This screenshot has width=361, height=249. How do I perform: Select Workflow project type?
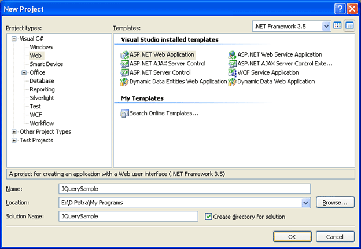click(x=42, y=123)
